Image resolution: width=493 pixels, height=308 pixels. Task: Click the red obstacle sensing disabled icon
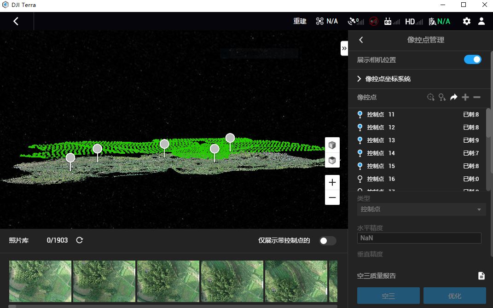[x=373, y=21]
